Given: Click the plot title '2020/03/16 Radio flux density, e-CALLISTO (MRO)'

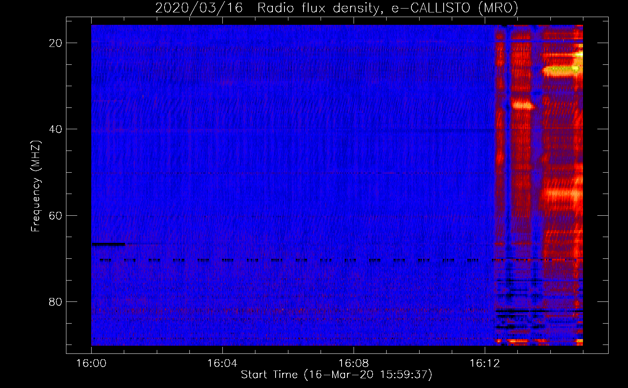Looking at the screenshot, I should pyautogui.click(x=337, y=8).
